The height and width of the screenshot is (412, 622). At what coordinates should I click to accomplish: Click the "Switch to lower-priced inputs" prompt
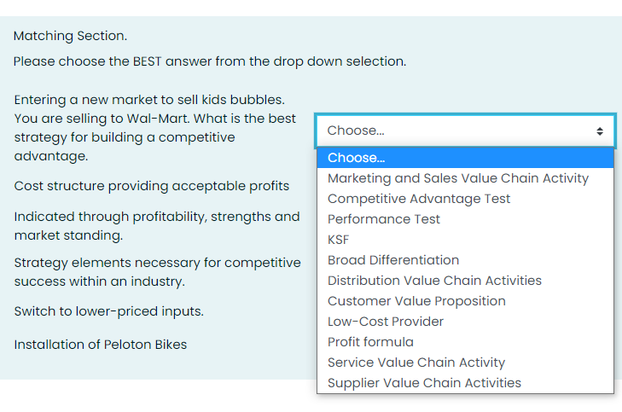pos(109,311)
